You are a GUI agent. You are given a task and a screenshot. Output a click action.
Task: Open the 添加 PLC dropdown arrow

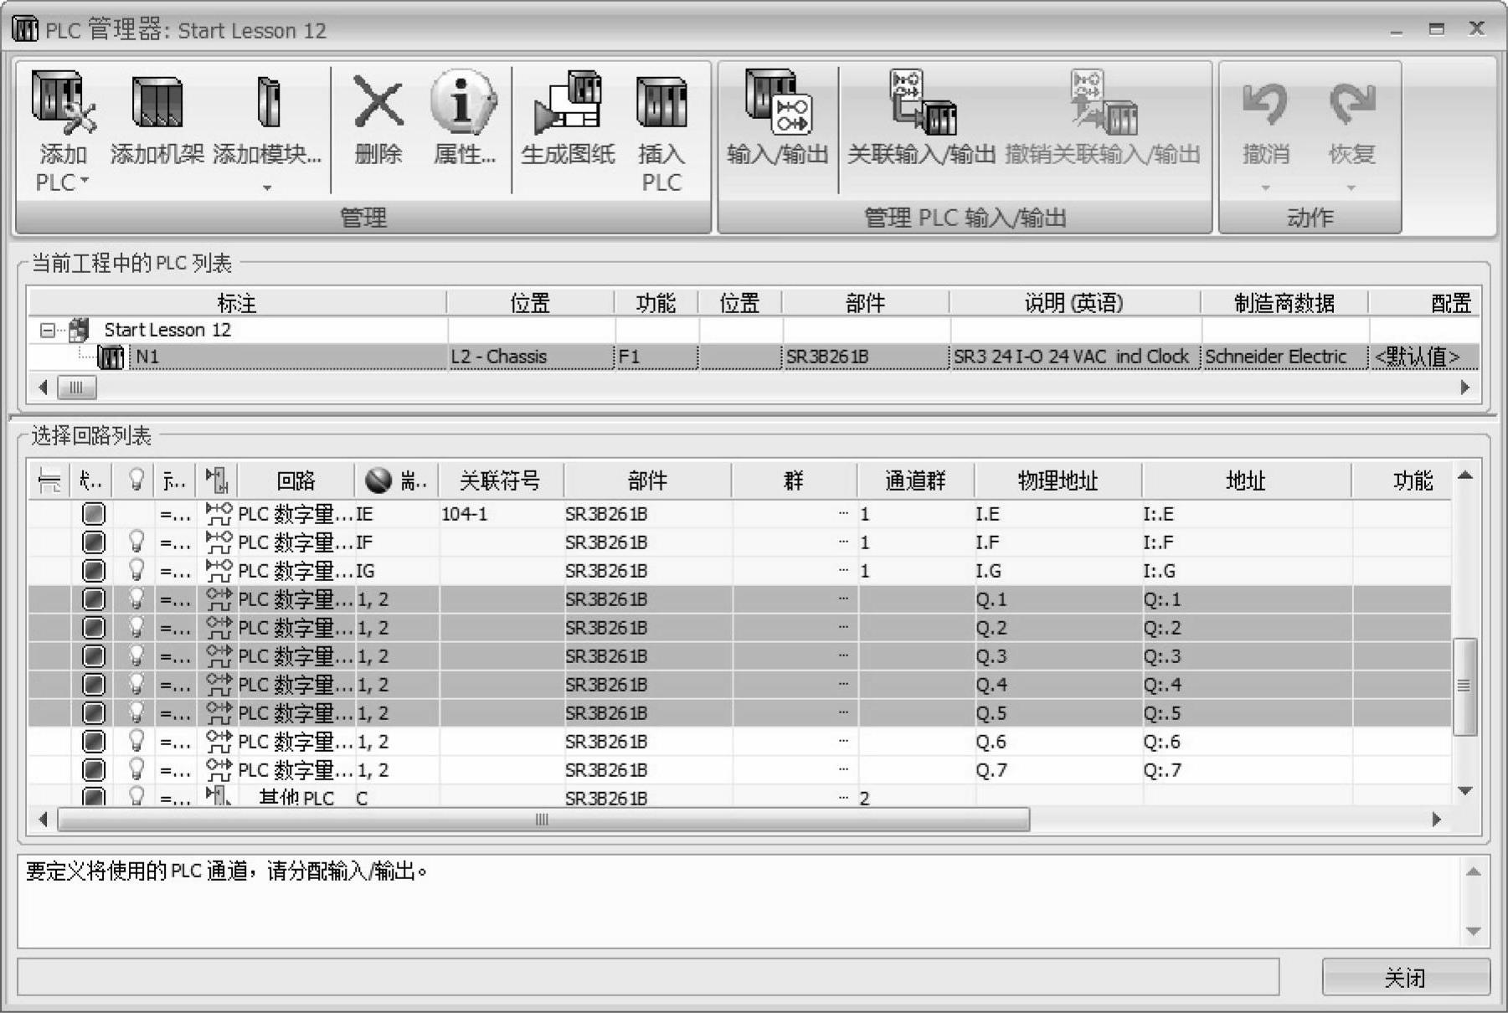point(85,181)
